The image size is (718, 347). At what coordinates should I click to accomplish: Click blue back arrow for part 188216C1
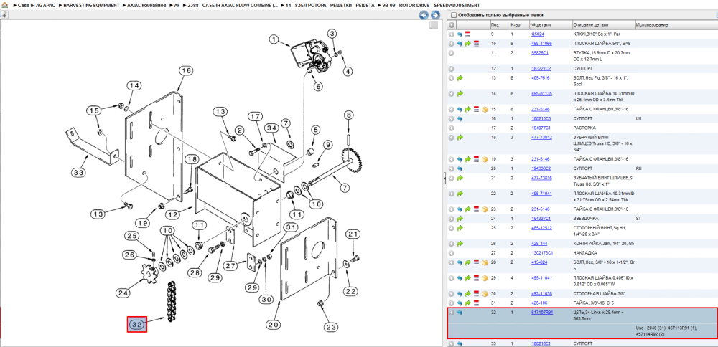pyautogui.click(x=460, y=343)
